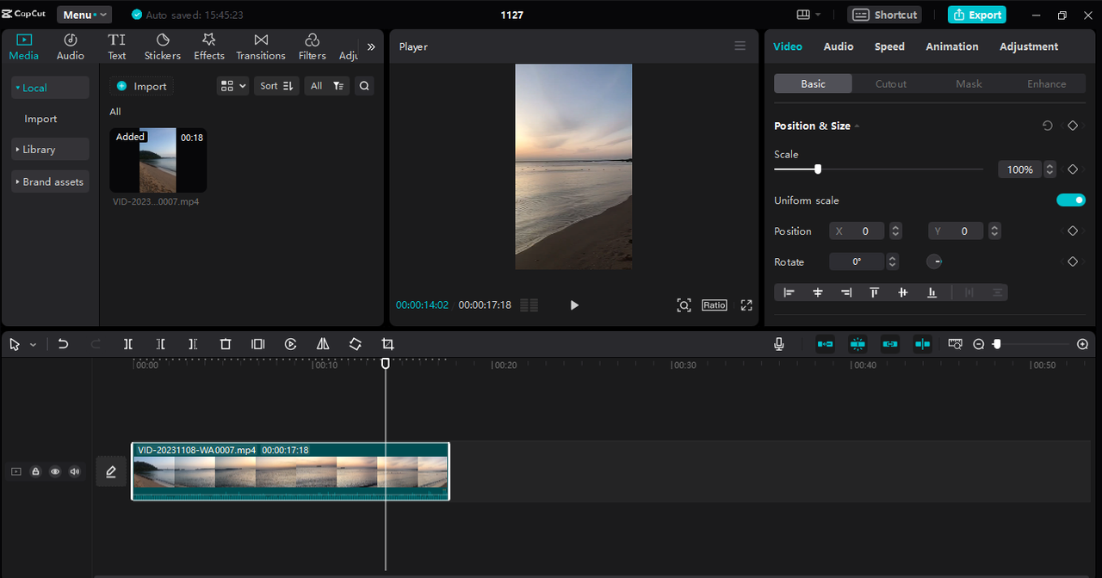
Task: Open the Menu dropdown
Action: (84, 15)
